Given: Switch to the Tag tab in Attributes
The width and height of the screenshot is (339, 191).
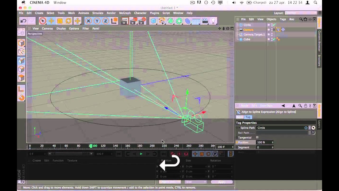Looking at the screenshot, I should tap(248, 117).
